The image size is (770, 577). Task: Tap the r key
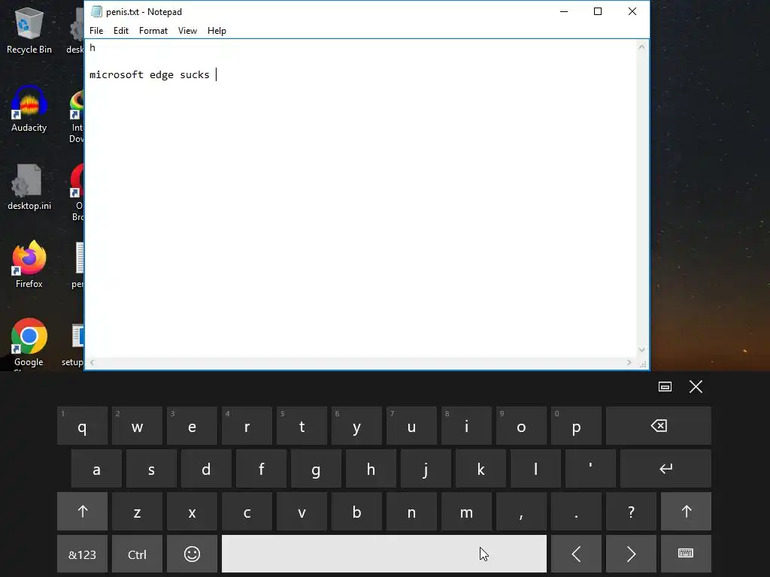[x=247, y=426]
